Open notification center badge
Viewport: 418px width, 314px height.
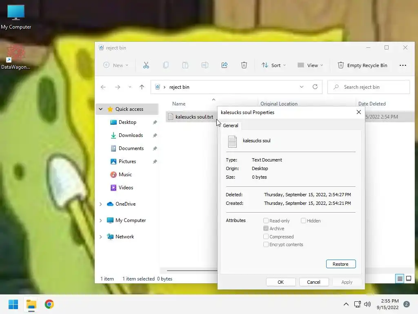tap(407, 304)
